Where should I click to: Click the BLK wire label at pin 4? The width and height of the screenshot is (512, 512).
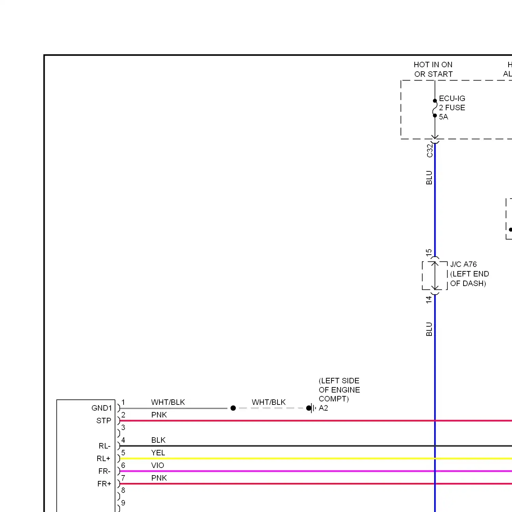[158, 440]
